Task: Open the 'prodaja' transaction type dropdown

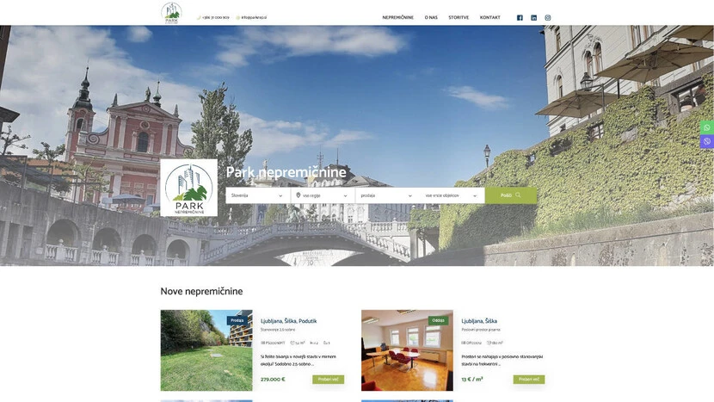Action: pyautogui.click(x=387, y=195)
